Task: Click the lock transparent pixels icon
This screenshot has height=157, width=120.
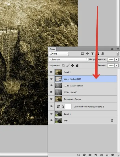Action: (x=63, y=66)
